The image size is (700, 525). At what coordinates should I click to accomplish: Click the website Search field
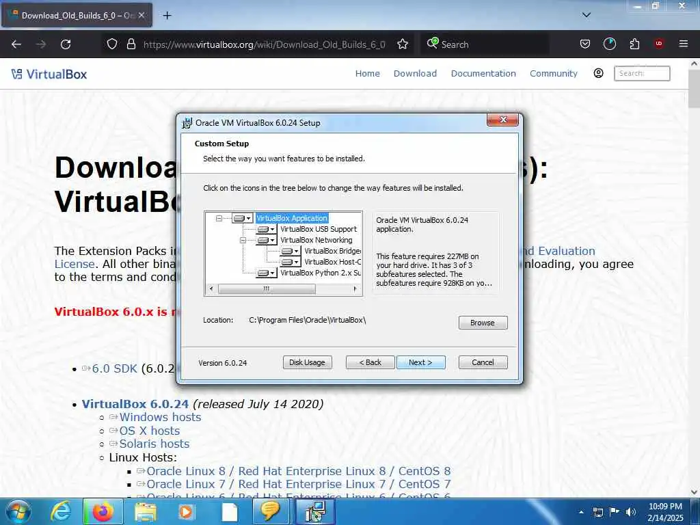click(642, 73)
